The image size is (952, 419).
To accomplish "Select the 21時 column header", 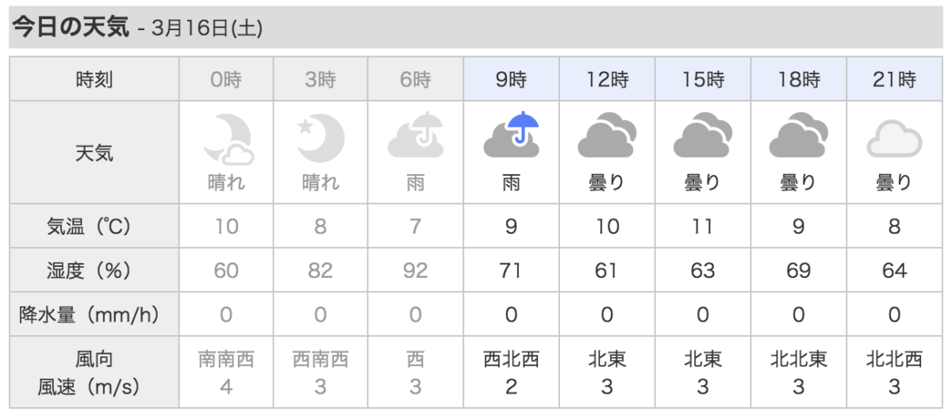I will 894,79.
